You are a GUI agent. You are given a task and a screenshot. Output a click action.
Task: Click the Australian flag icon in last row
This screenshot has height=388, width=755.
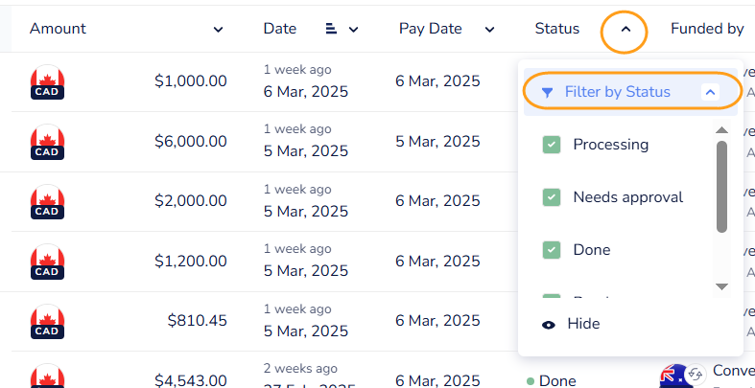[674, 376]
